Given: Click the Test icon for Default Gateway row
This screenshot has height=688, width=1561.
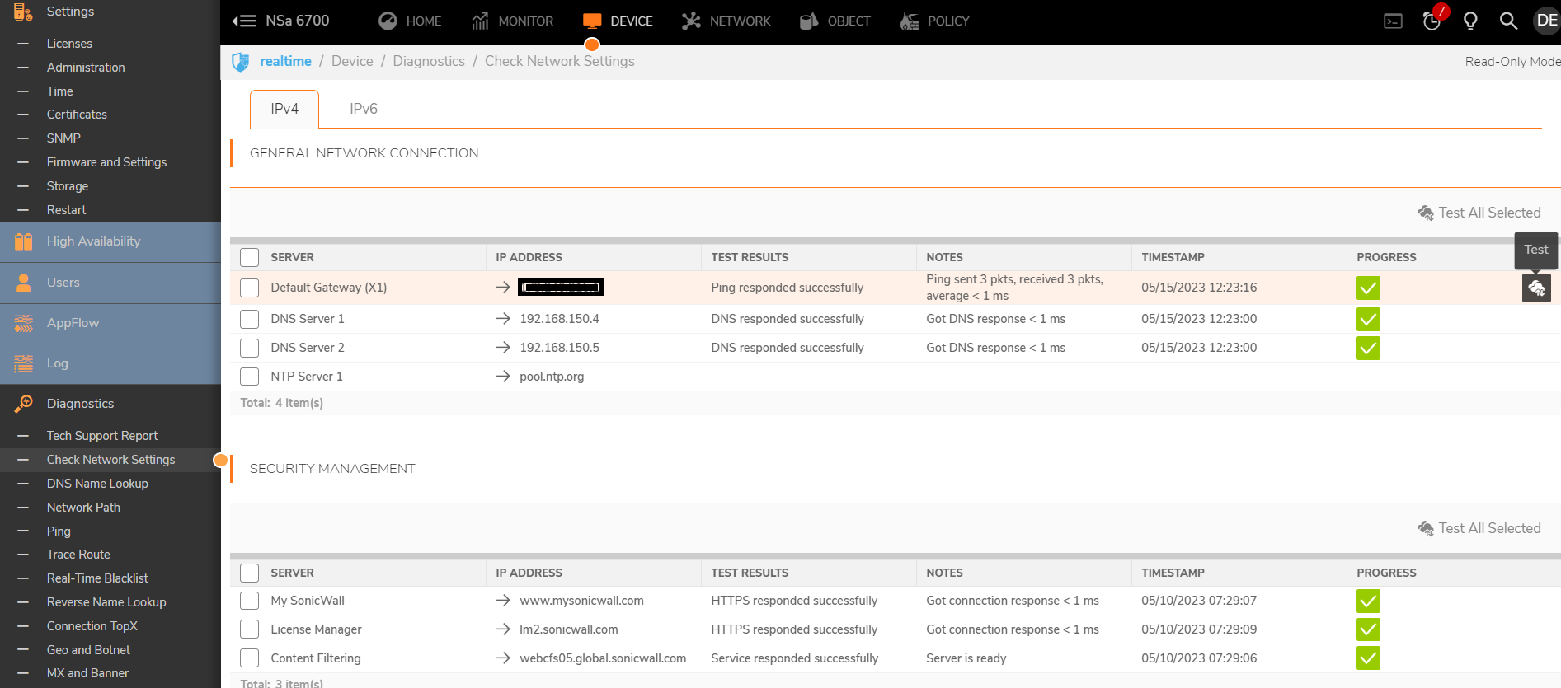Looking at the screenshot, I should [1535, 288].
